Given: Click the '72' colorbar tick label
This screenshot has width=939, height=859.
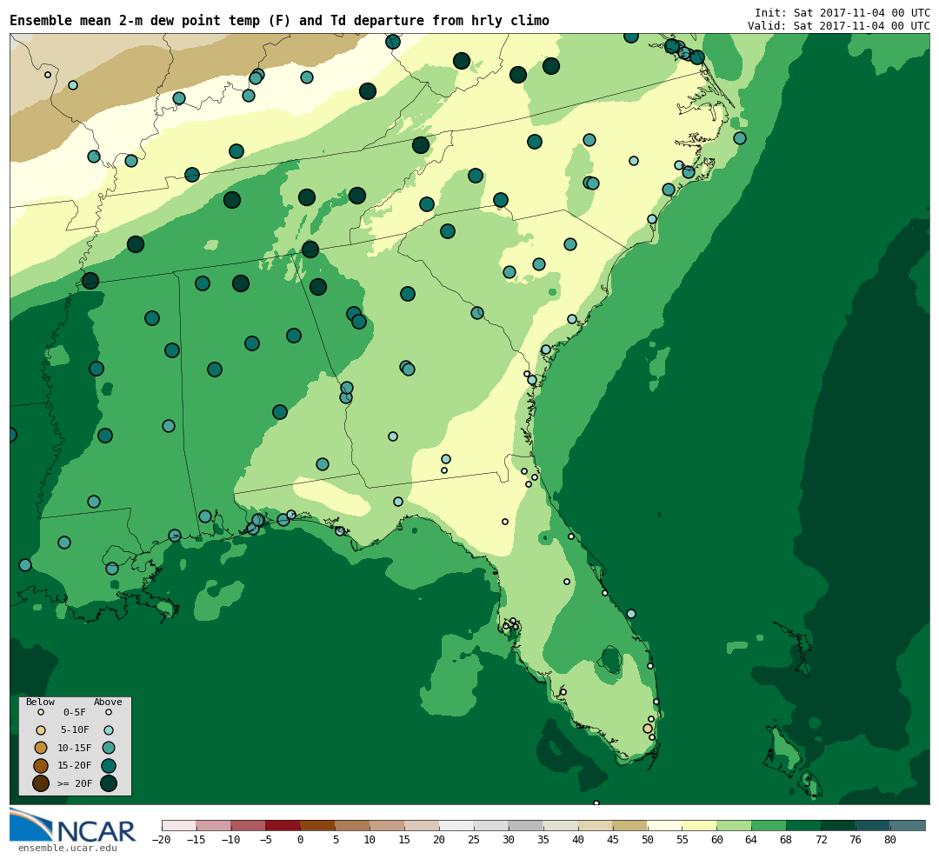Looking at the screenshot, I should 821,840.
